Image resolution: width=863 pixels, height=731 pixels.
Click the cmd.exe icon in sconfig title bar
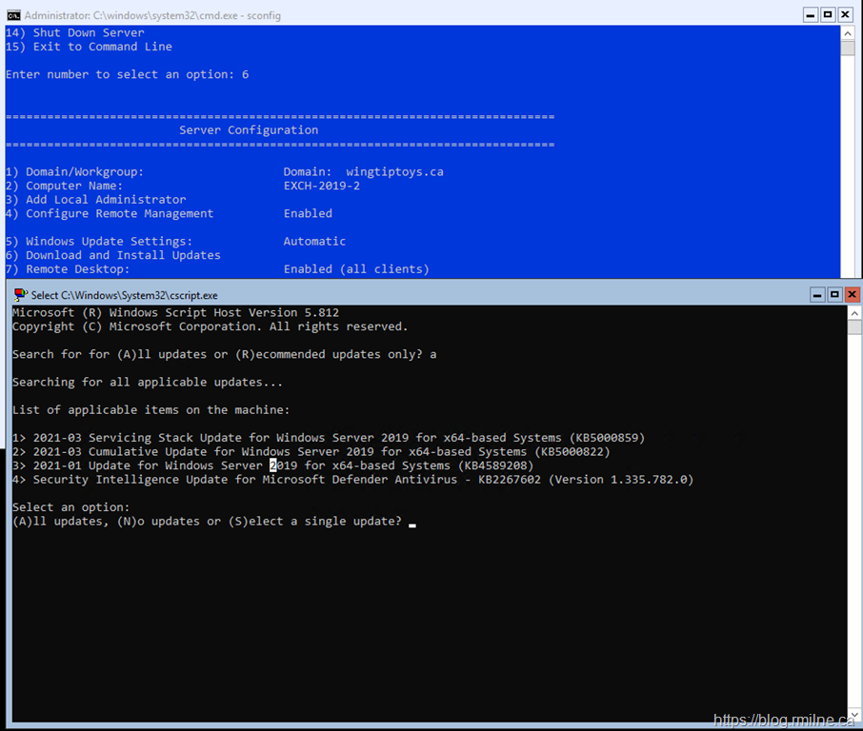13,15
